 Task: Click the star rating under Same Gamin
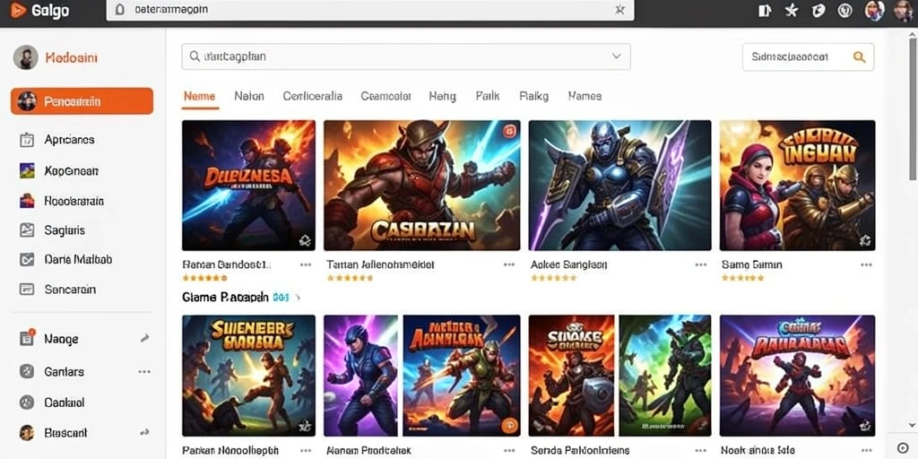tap(743, 278)
